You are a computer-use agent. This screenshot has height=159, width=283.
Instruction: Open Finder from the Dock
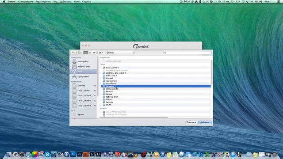click(9, 154)
